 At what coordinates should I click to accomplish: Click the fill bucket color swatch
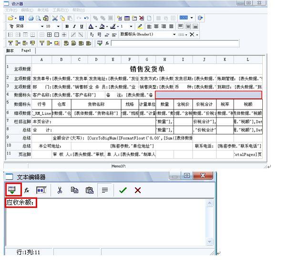102,26
